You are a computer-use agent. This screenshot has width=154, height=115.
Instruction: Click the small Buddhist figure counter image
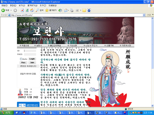(20, 92)
